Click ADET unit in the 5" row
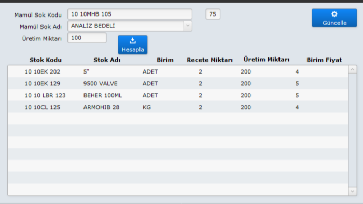The height and width of the screenshot is (204, 363). pyautogui.click(x=150, y=71)
